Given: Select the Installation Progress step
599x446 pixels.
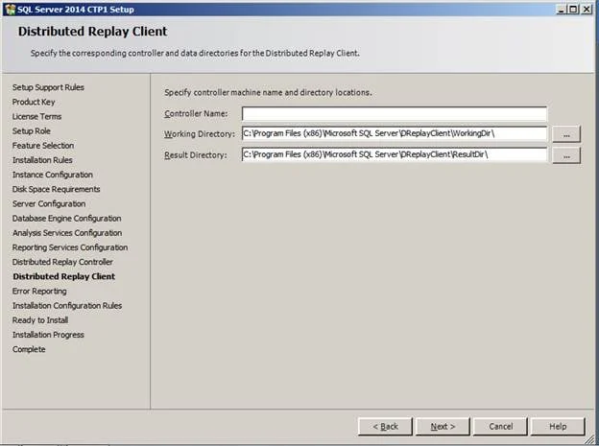Looking at the screenshot, I should 48,335.
